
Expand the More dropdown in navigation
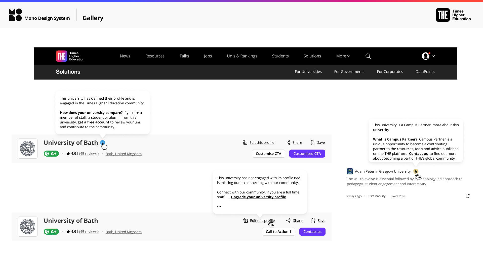click(x=343, y=56)
